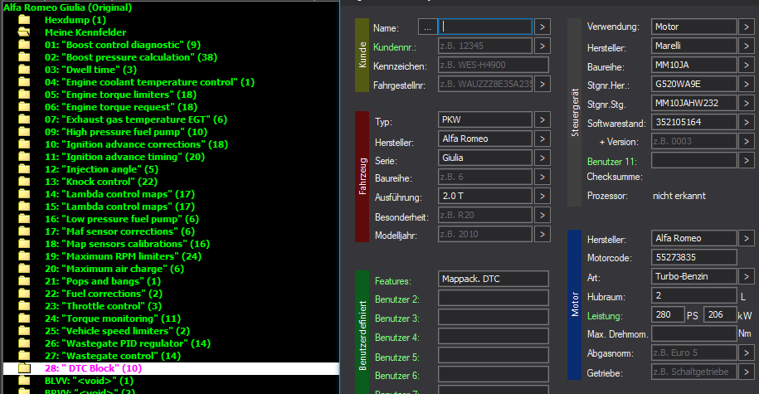Click the Motorcode field 55273835
Screen dimensions: 759x394
pyautogui.click(x=694, y=257)
